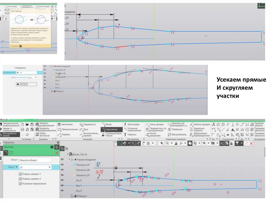Screen dimensions: 270x202
Task: Click Элемент выдавливания tool
Action: coord(45,124)
